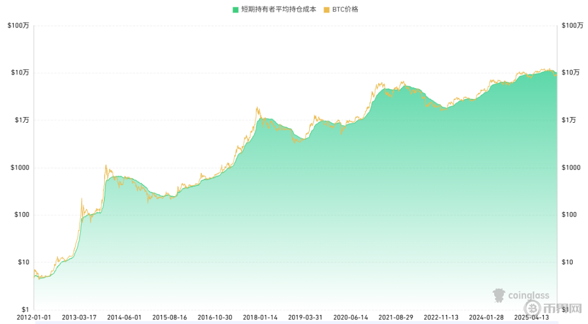Image resolution: width=588 pixels, height=324 pixels.
Task: Click the 币界网 coin logo icon
Action: tap(533, 308)
